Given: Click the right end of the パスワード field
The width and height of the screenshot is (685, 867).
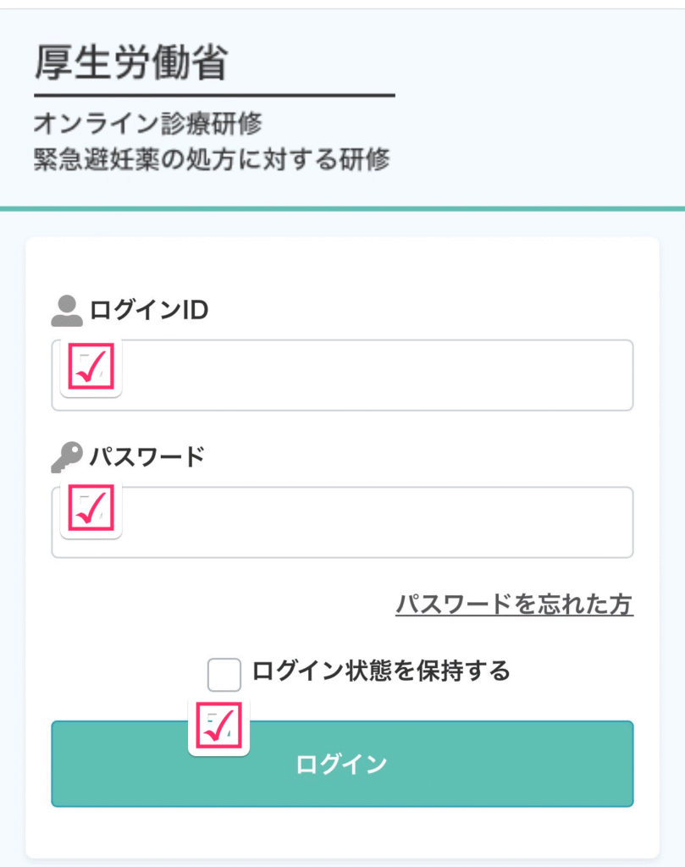Looking at the screenshot, I should (x=610, y=522).
